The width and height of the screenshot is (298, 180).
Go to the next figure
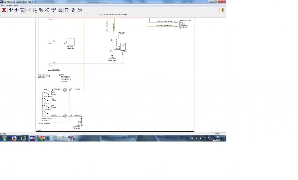47,10
